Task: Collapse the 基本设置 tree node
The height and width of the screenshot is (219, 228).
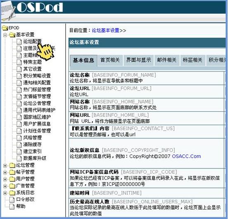Action: 5,35
